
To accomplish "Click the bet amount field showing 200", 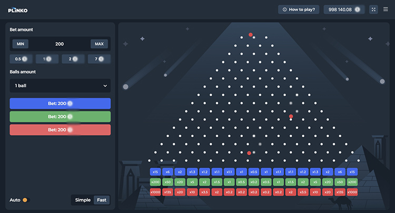I will coord(60,44).
